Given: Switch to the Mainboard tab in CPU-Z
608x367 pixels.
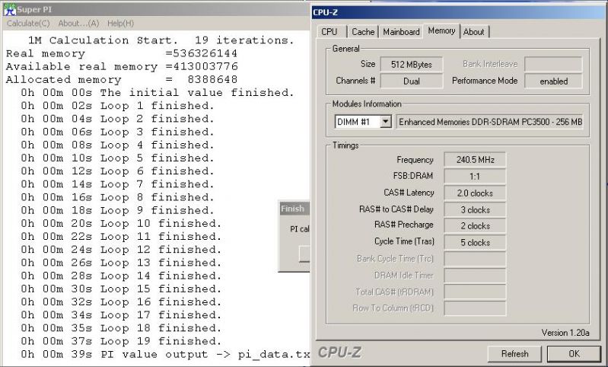Looking at the screenshot, I should [401, 32].
